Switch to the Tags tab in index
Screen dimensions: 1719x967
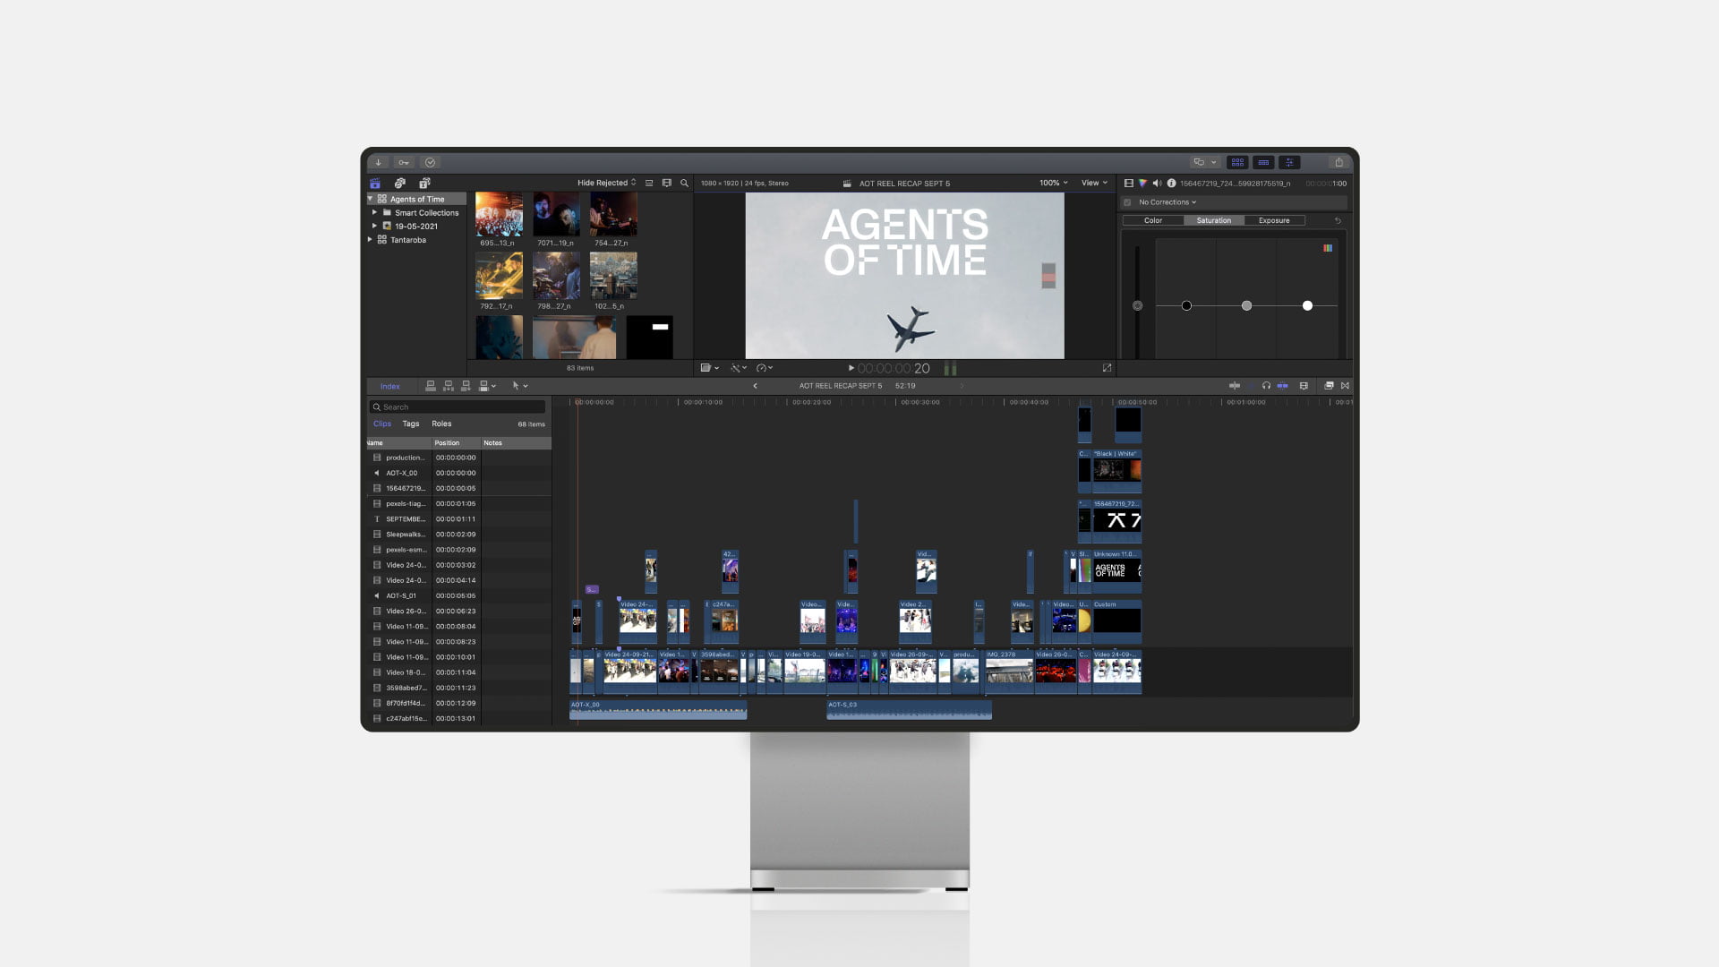(x=411, y=424)
